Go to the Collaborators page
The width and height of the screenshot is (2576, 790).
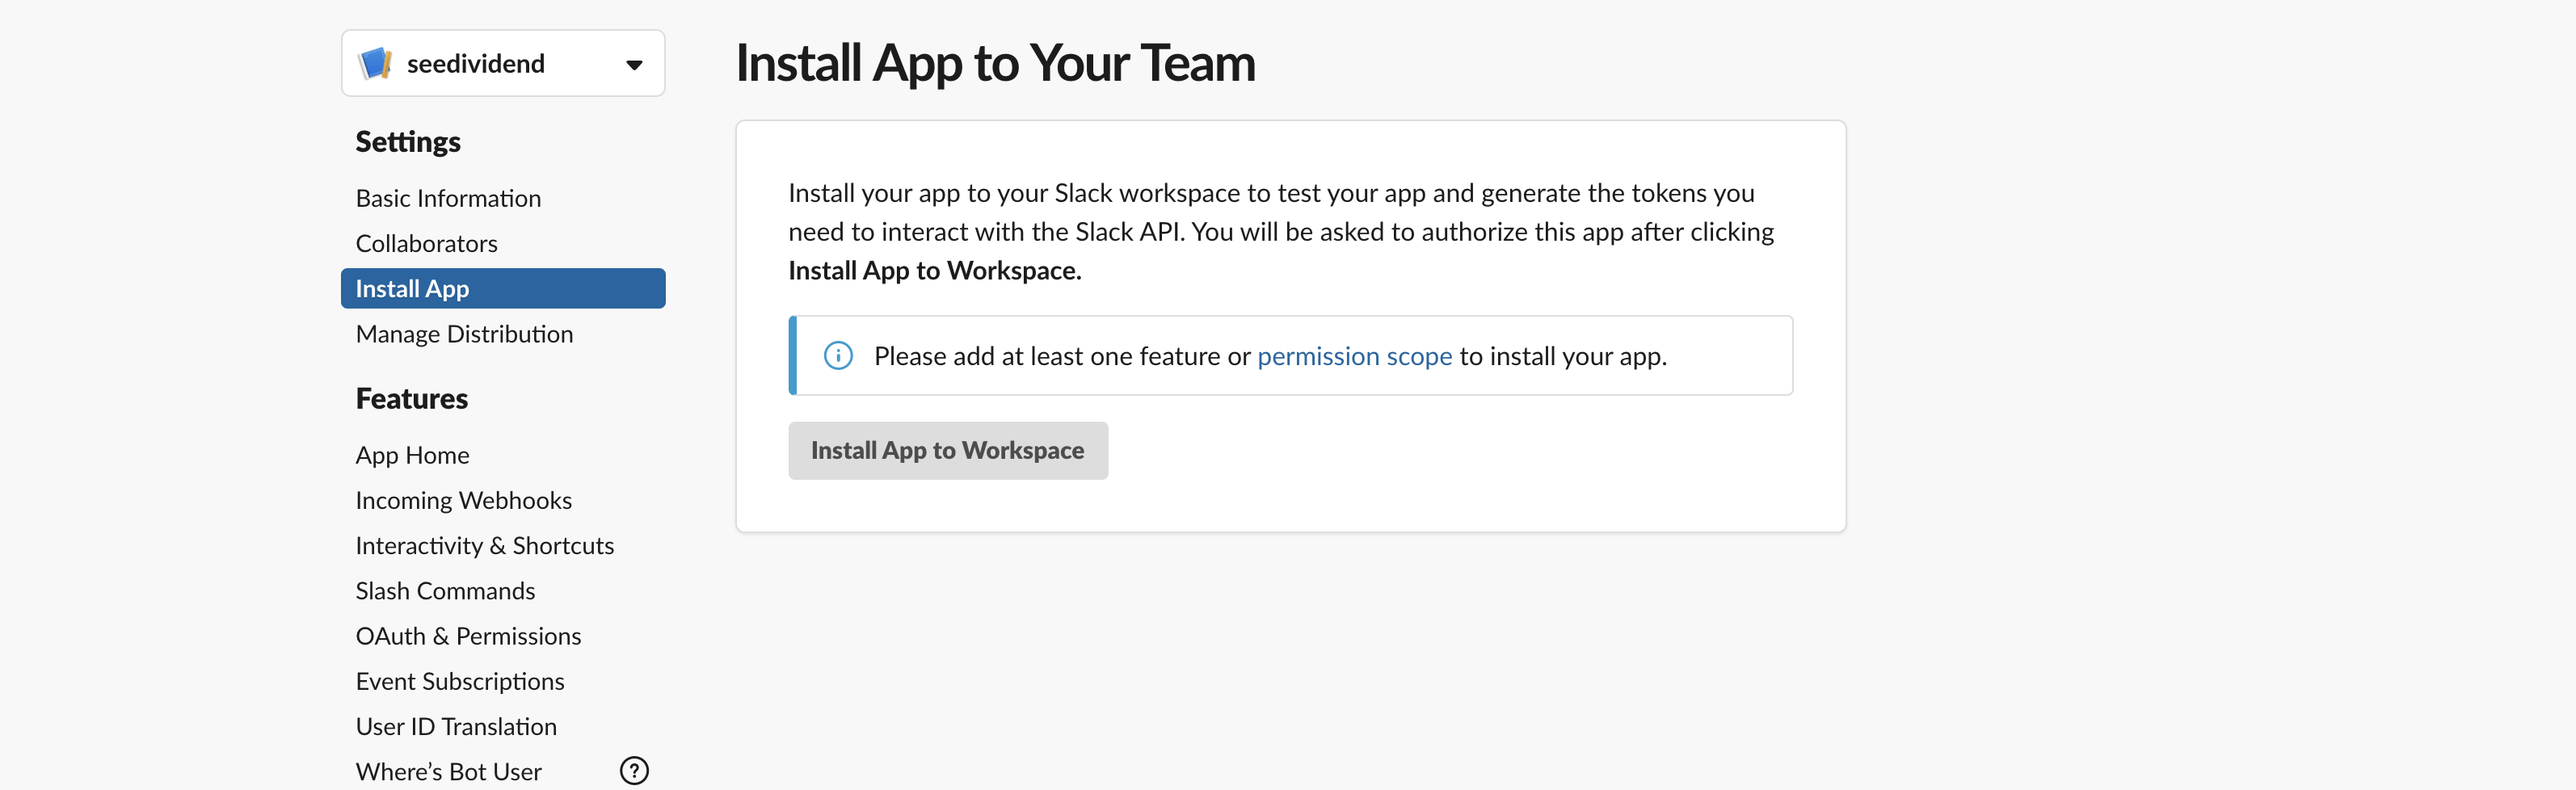click(426, 243)
